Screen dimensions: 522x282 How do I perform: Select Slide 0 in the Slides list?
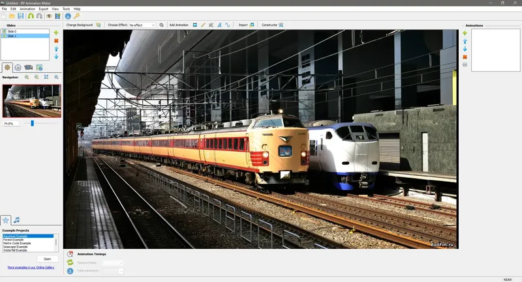[x=25, y=31]
